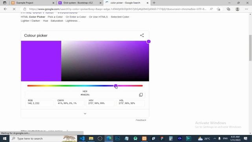Select the RGB value 148, 3, 252
Viewport: 252px width, 142px height.
pyautogui.click(x=33, y=103)
